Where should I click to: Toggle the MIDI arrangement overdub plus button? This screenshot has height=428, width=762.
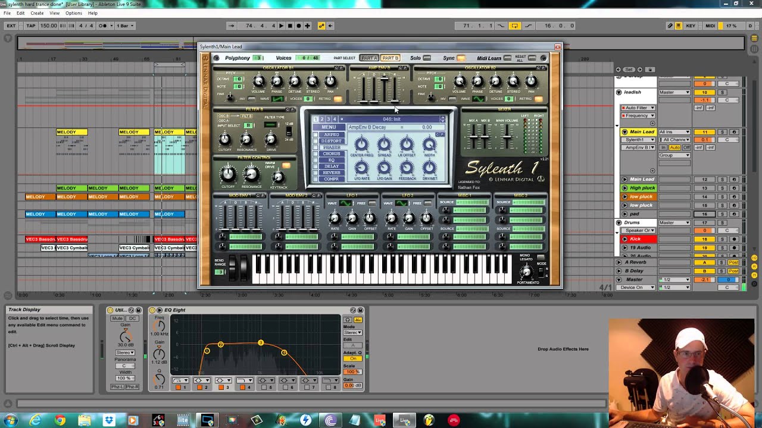click(307, 26)
